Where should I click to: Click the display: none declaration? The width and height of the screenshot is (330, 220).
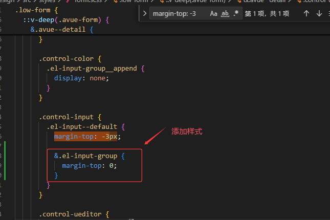[82, 78]
